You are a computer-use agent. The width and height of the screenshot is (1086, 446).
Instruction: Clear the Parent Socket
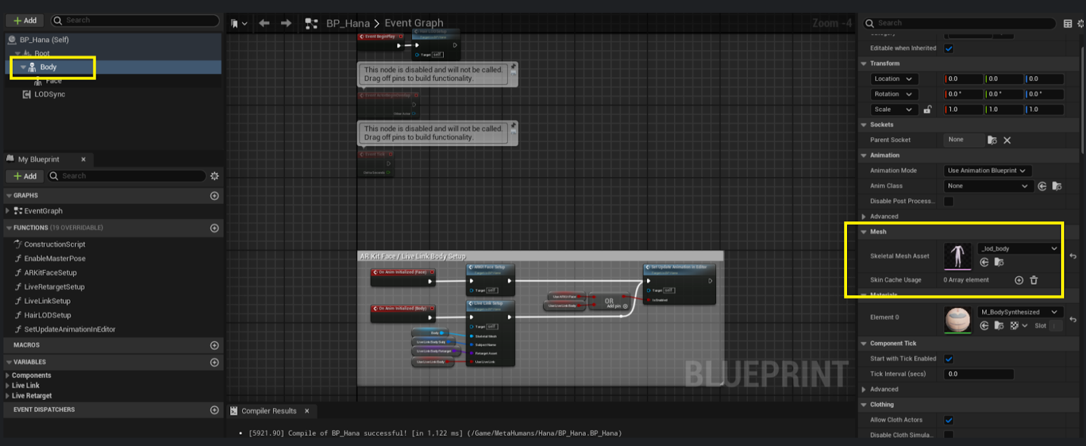[x=1007, y=140]
